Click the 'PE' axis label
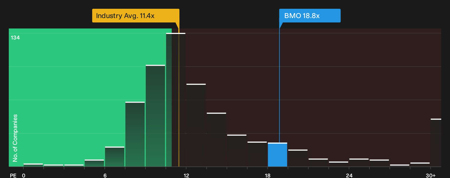The height and width of the screenshot is (178, 450). click(13, 175)
